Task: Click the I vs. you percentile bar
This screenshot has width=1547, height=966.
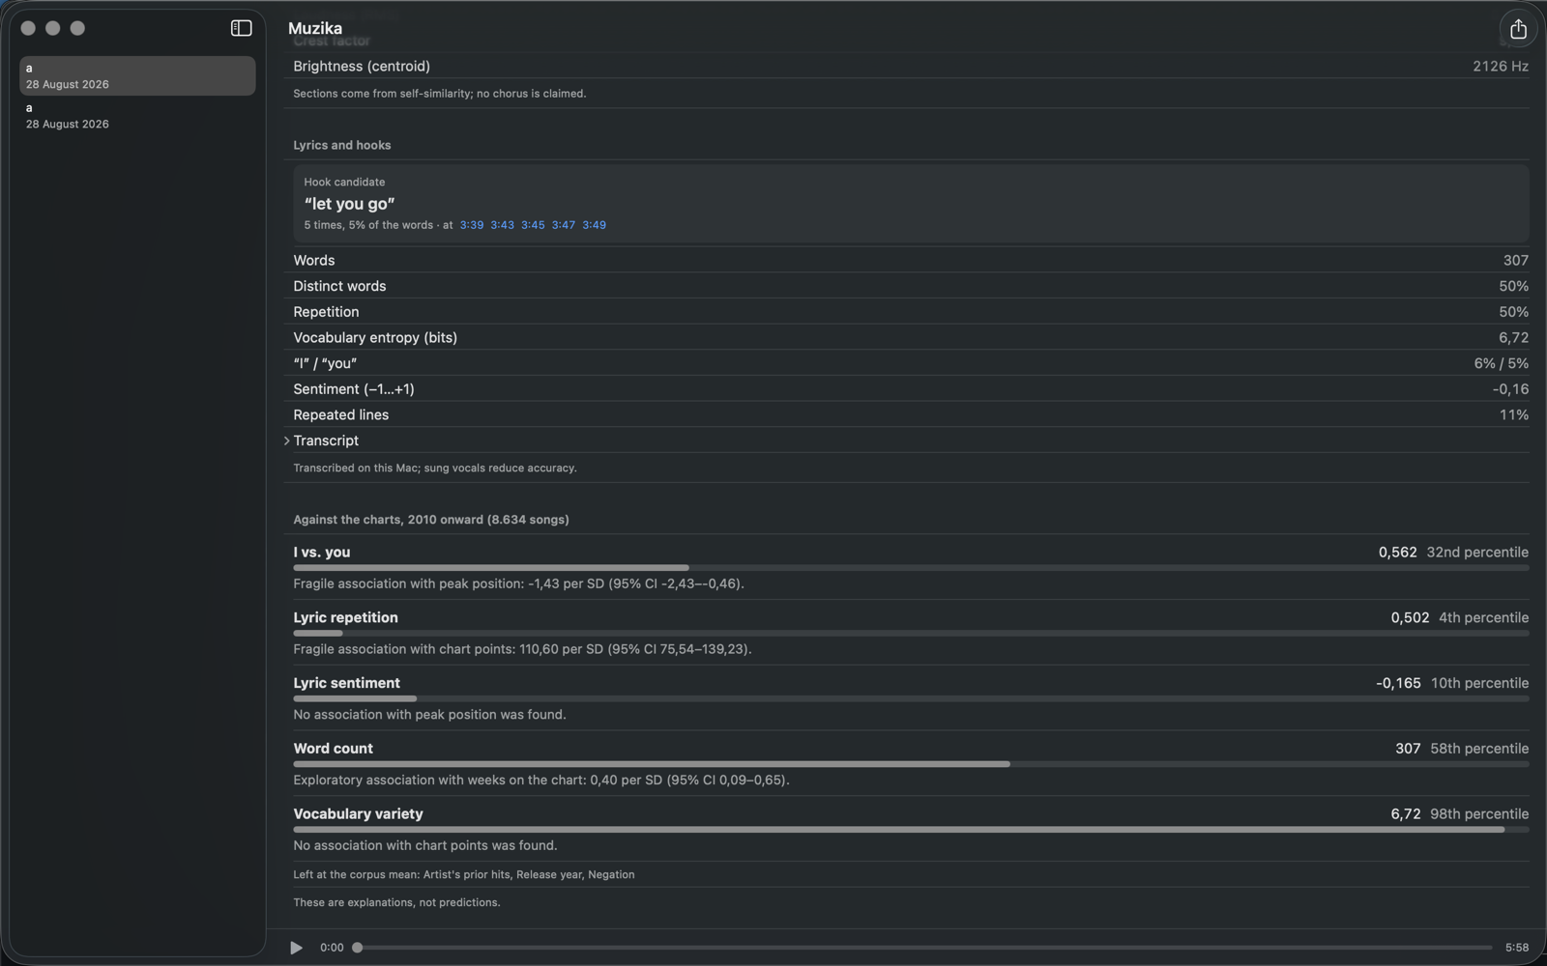Action: (x=911, y=568)
